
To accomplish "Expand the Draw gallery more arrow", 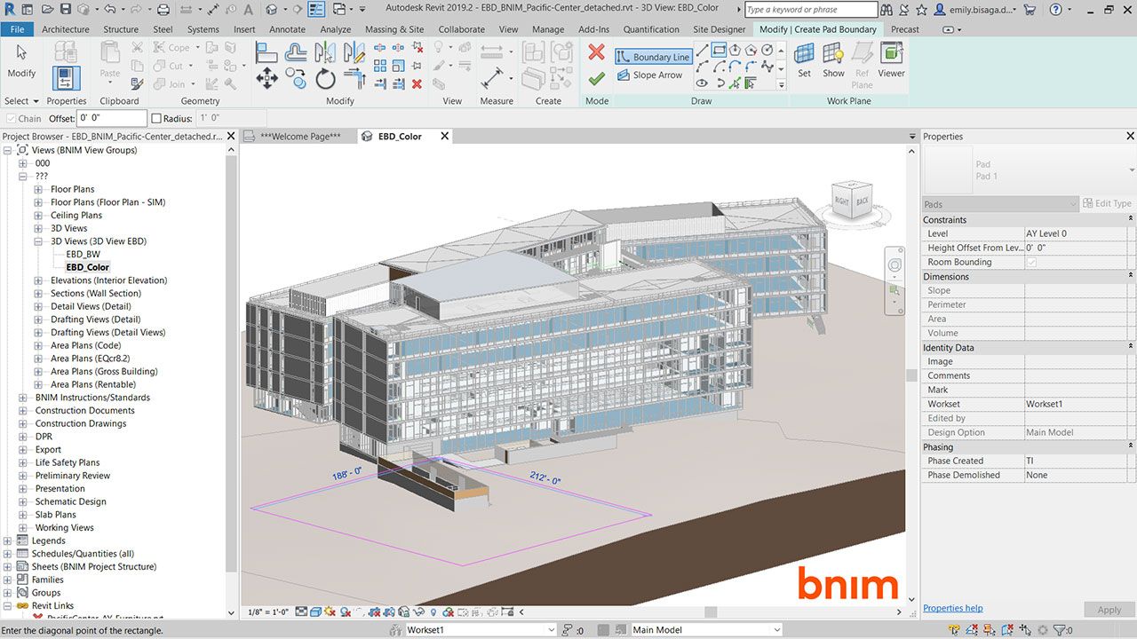I will pyautogui.click(x=781, y=84).
